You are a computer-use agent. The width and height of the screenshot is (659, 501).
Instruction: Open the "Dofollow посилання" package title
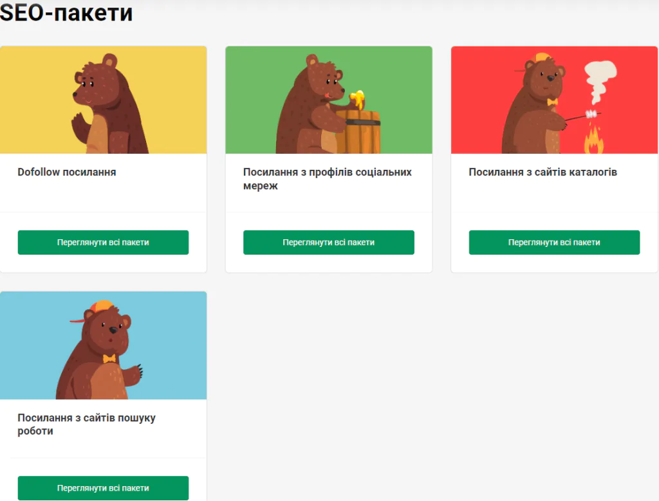[x=67, y=172]
